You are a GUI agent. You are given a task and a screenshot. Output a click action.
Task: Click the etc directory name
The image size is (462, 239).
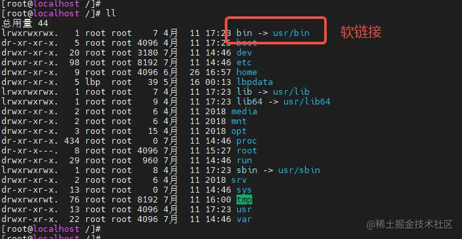[x=244, y=63]
